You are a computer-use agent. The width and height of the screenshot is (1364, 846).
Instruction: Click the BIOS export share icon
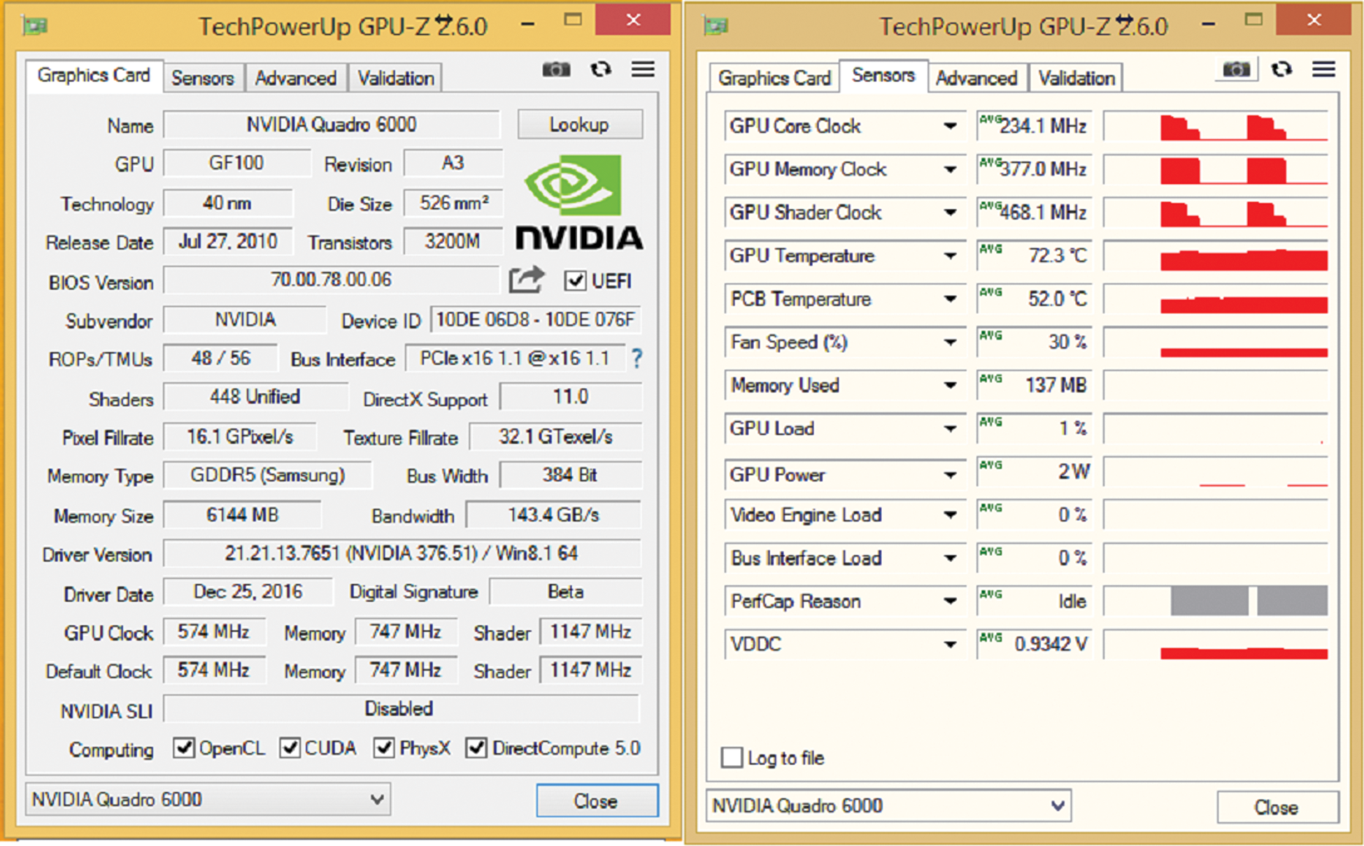click(x=526, y=280)
